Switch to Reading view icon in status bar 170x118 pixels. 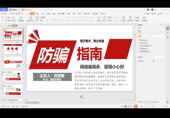pyautogui.click(x=131, y=106)
